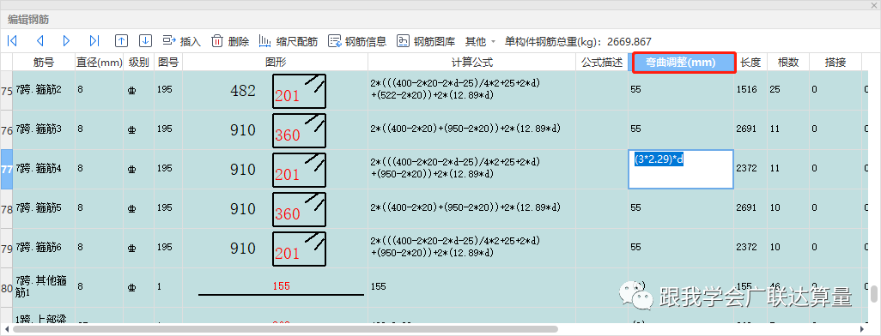Open 钢筋信息 panel
Screen dimensions: 881x336
[357, 41]
